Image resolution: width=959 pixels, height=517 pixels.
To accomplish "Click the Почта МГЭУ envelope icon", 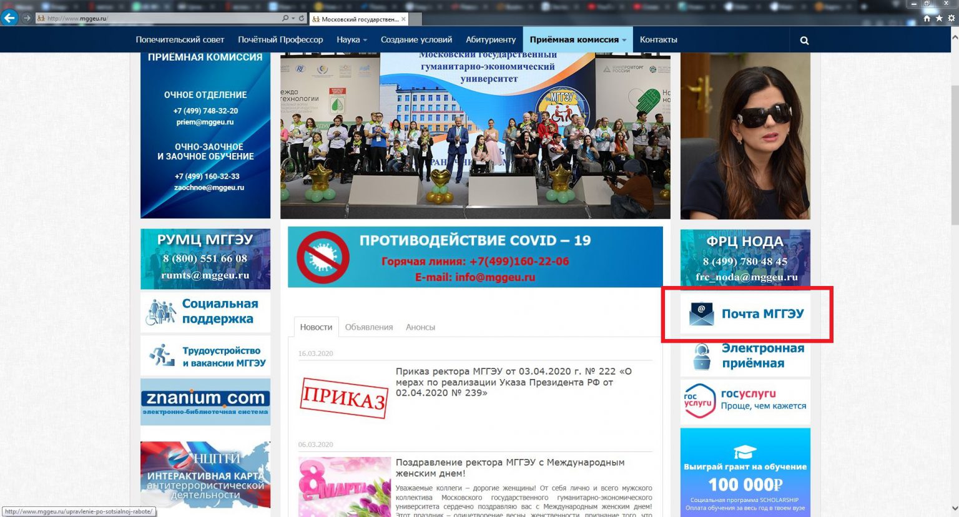I will [701, 314].
